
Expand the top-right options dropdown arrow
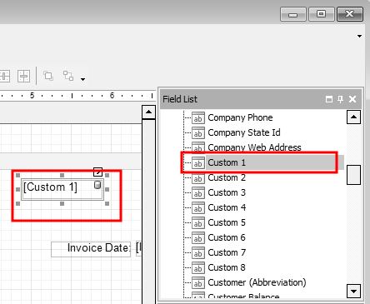click(x=359, y=36)
